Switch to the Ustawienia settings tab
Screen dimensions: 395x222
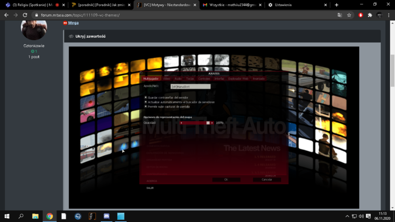[x=297, y=5]
